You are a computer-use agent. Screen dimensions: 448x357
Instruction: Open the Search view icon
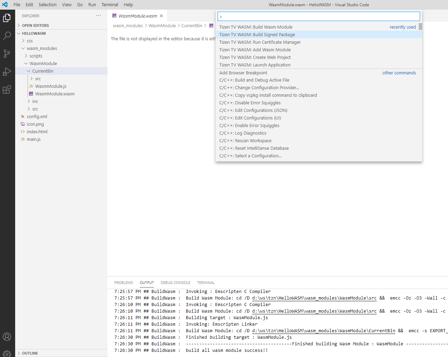click(x=7, y=35)
